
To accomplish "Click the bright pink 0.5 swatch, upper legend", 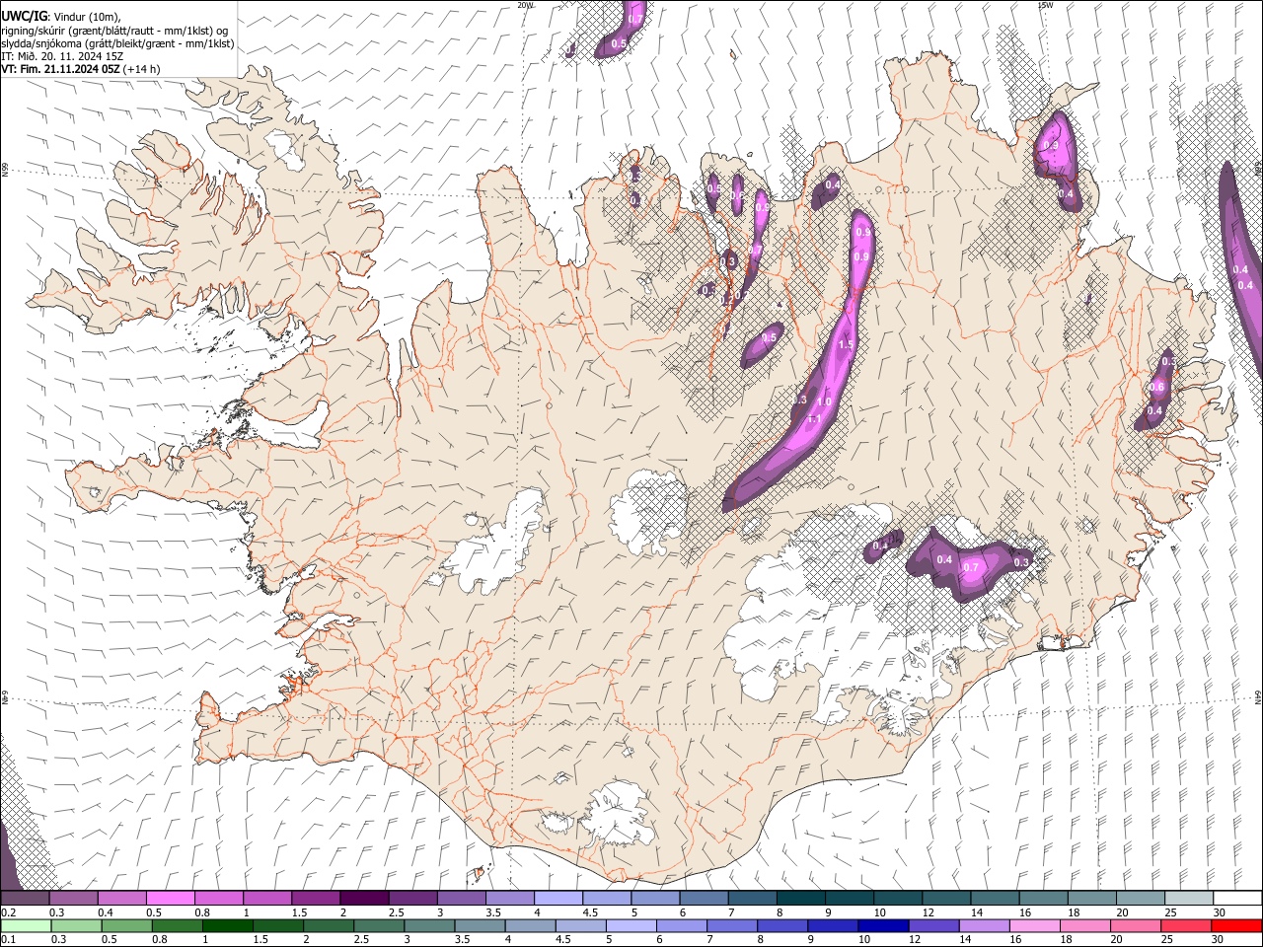I will point(170,899).
